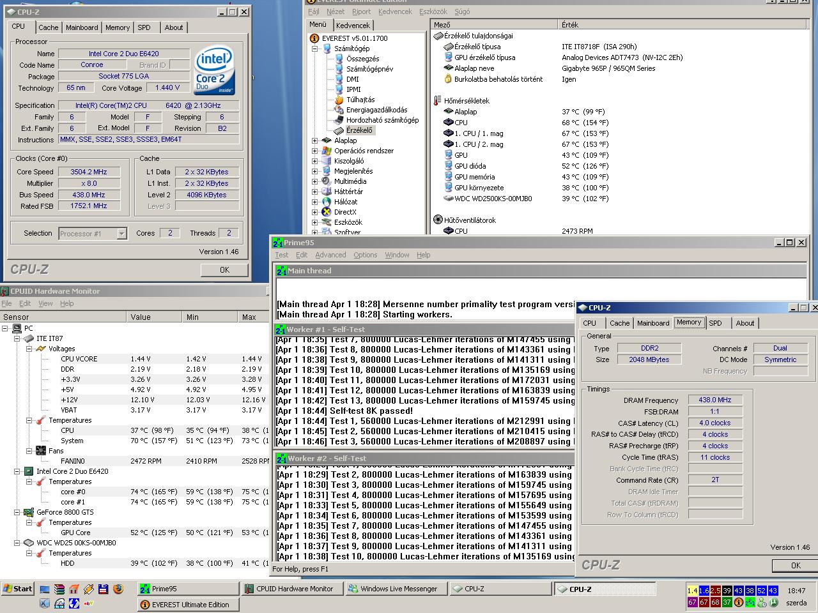Click the Intel Core 2 Duo logo
The width and height of the screenshot is (818, 613).
coord(215,70)
